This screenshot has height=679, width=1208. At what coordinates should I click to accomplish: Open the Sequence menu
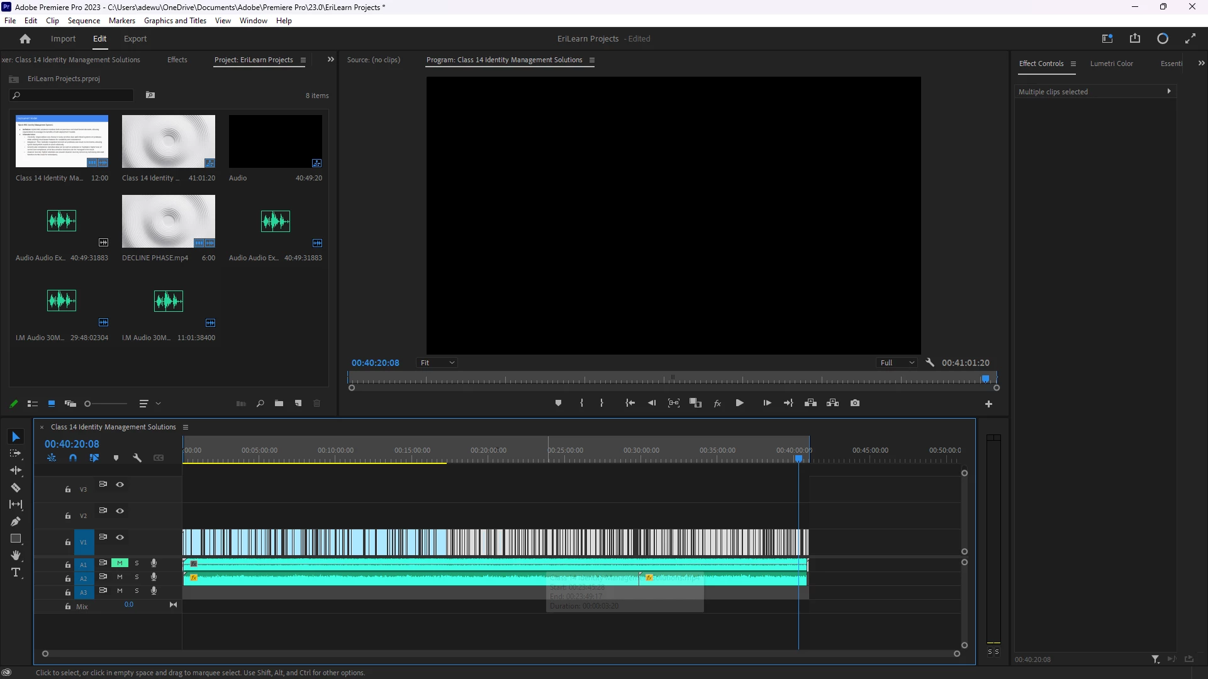point(84,21)
